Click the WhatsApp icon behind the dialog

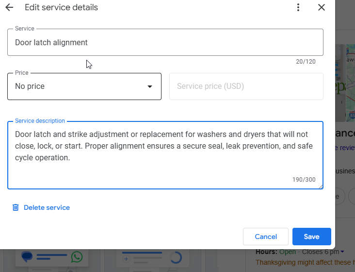pyautogui.click(x=77, y=256)
